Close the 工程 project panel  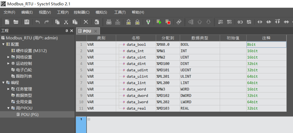72,31
